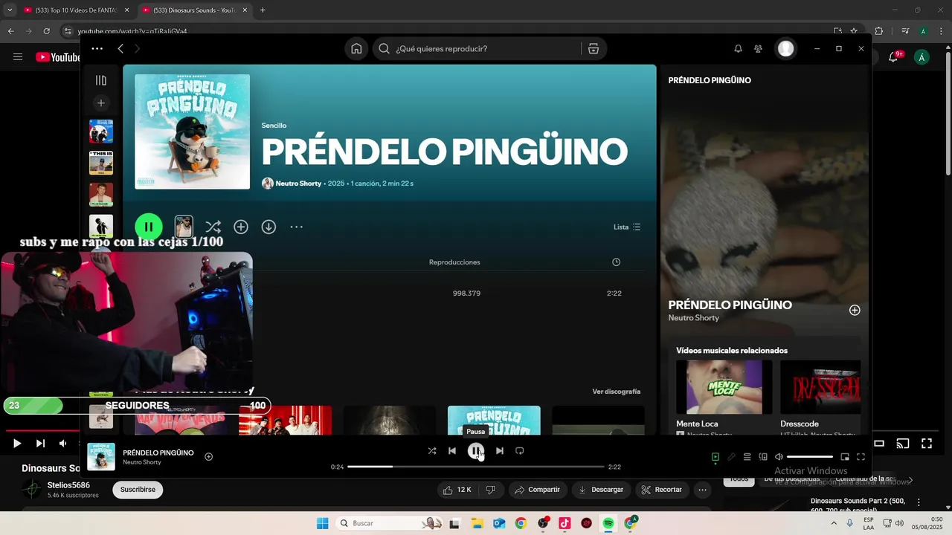Screen dimensions: 952x535
Task: Click the Neutro Shorty artist link in header
Action: click(298, 184)
